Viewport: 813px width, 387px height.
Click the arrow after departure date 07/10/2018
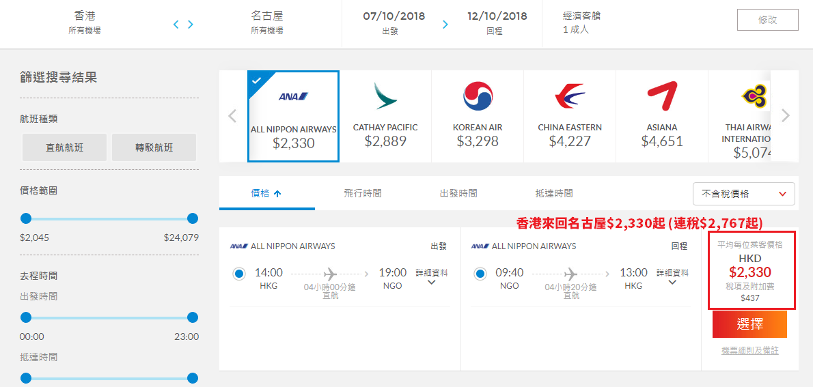tap(445, 25)
